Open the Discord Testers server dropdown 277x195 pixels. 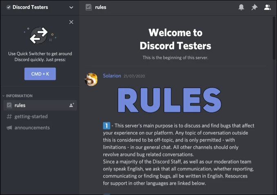pyautogui.click(x=71, y=7)
